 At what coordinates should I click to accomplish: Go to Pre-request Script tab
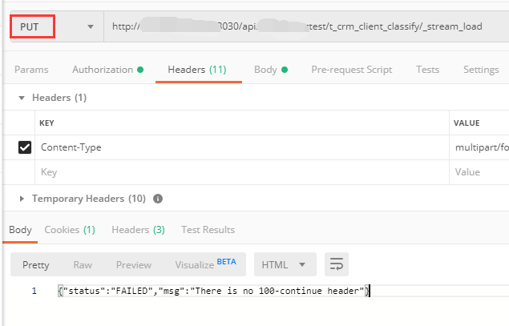click(x=352, y=70)
